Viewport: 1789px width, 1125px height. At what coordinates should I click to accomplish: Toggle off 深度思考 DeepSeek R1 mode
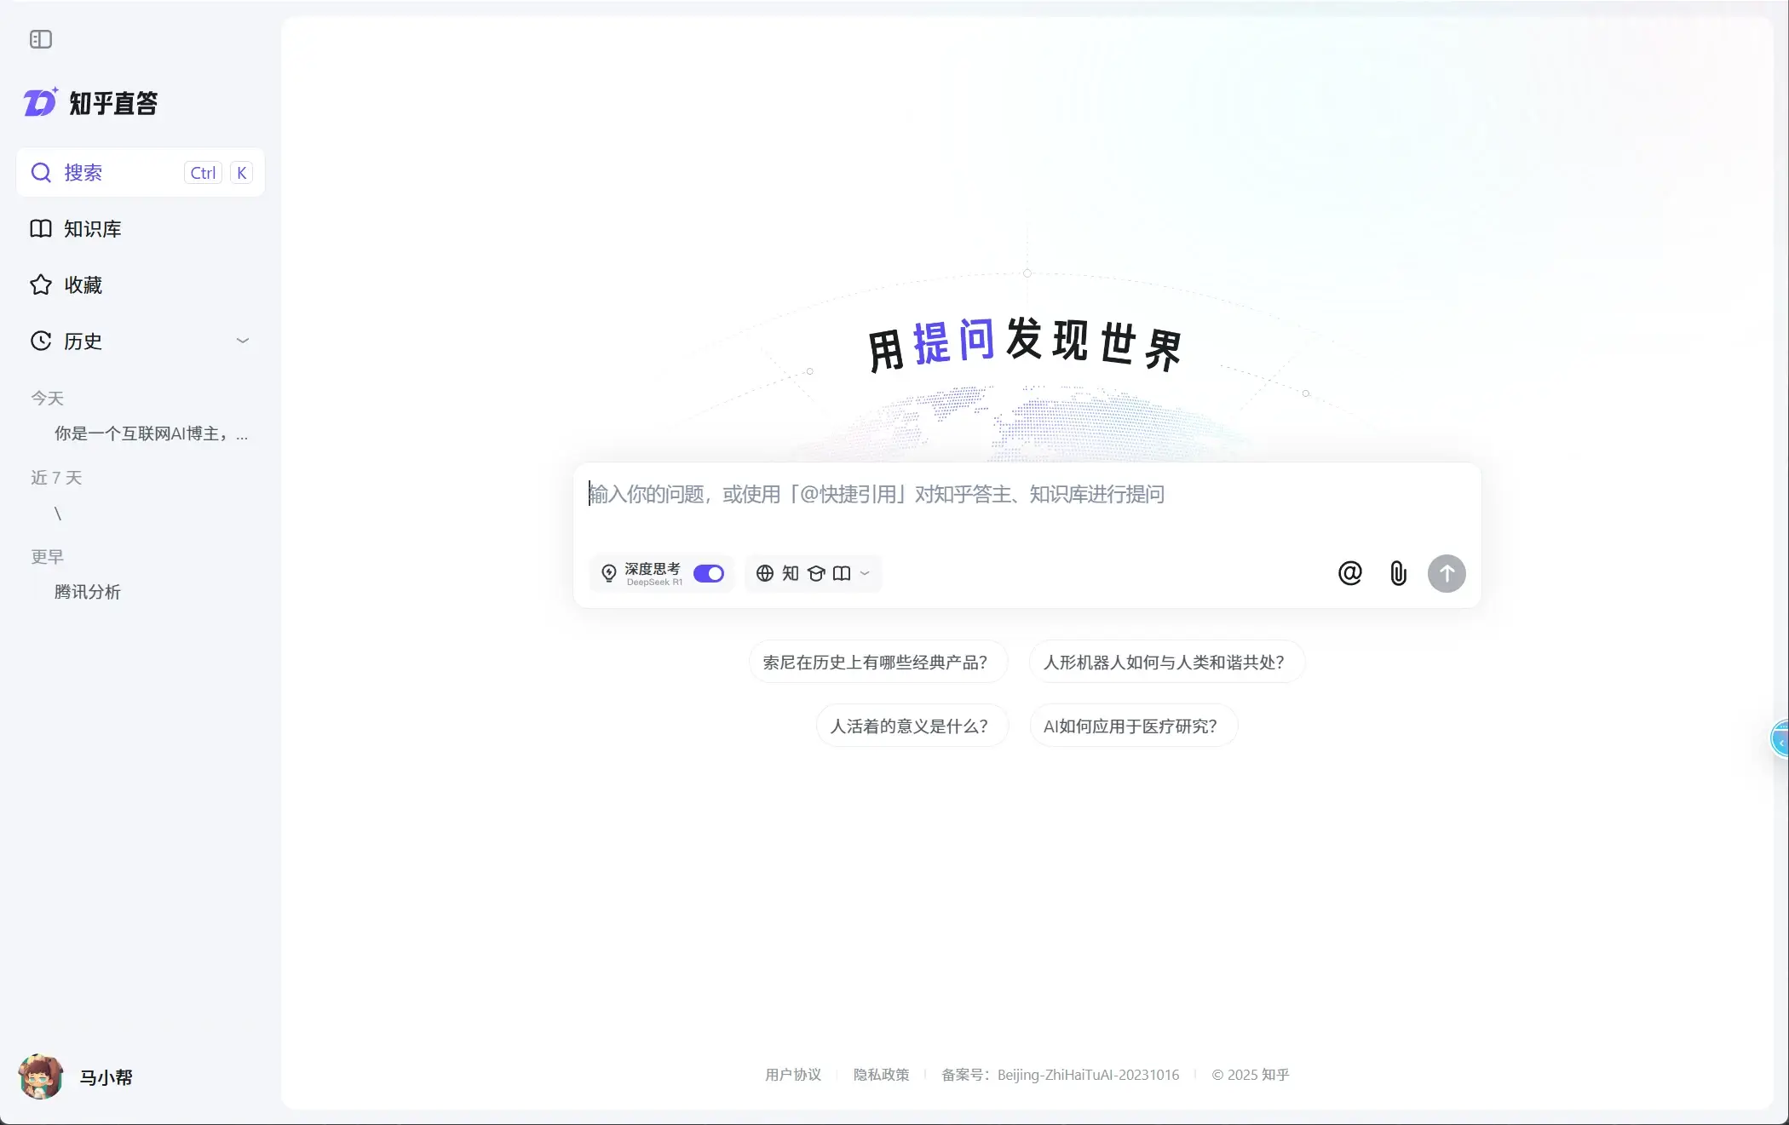pos(707,573)
